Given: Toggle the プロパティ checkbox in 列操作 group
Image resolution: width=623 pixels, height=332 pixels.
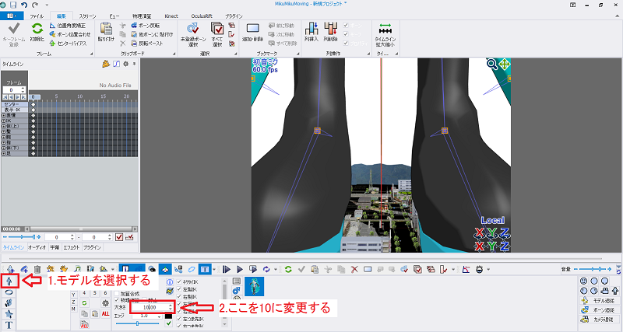Looking at the screenshot, I should tap(346, 43).
